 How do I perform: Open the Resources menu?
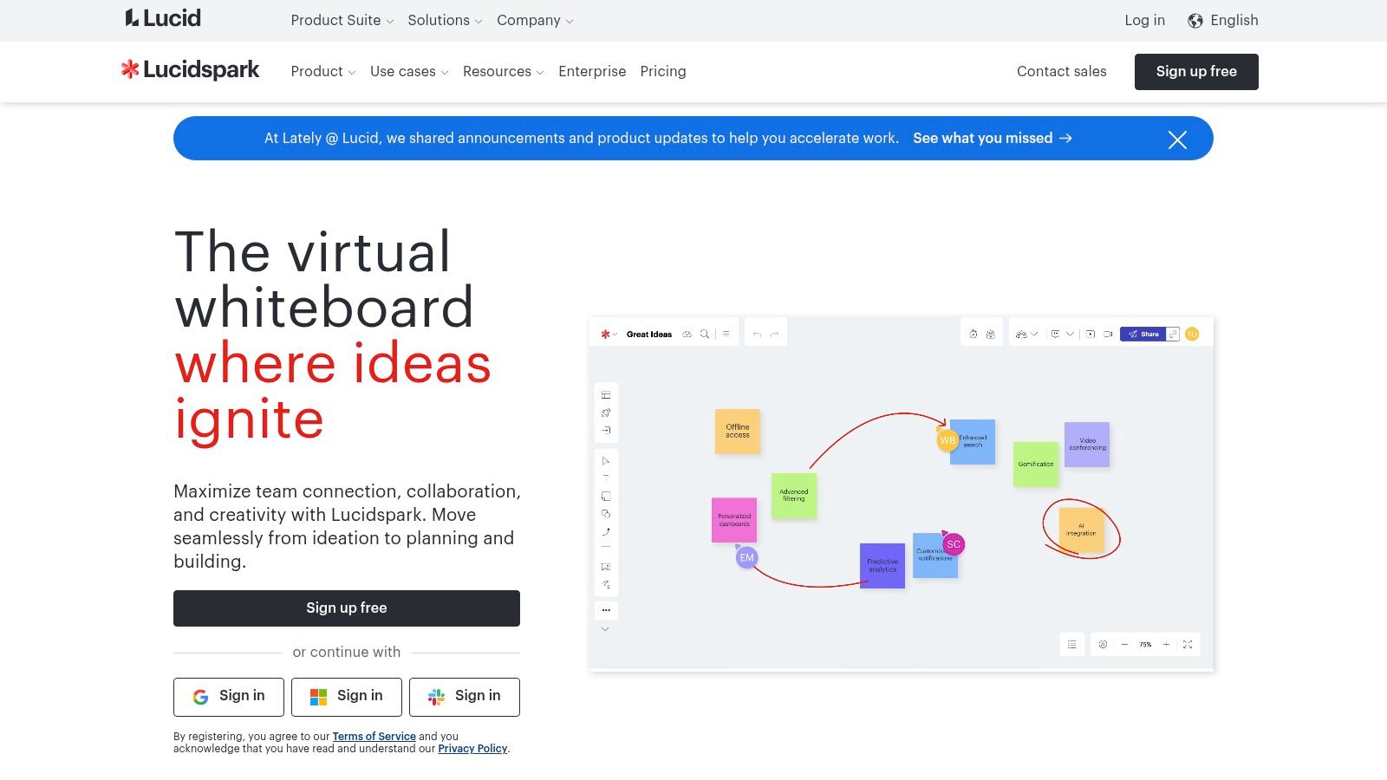(x=503, y=72)
